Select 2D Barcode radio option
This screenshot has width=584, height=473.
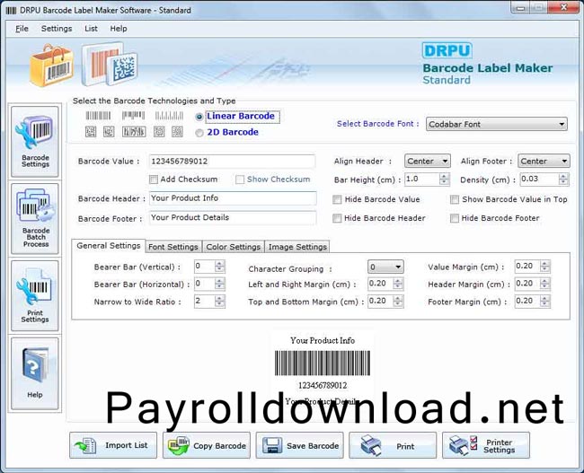[x=199, y=133]
